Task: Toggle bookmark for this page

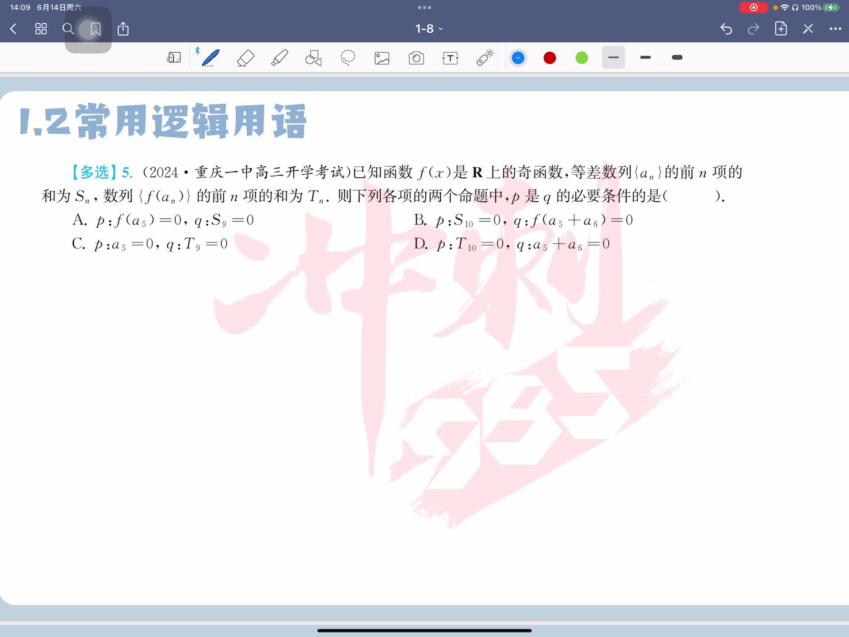Action: (95, 29)
